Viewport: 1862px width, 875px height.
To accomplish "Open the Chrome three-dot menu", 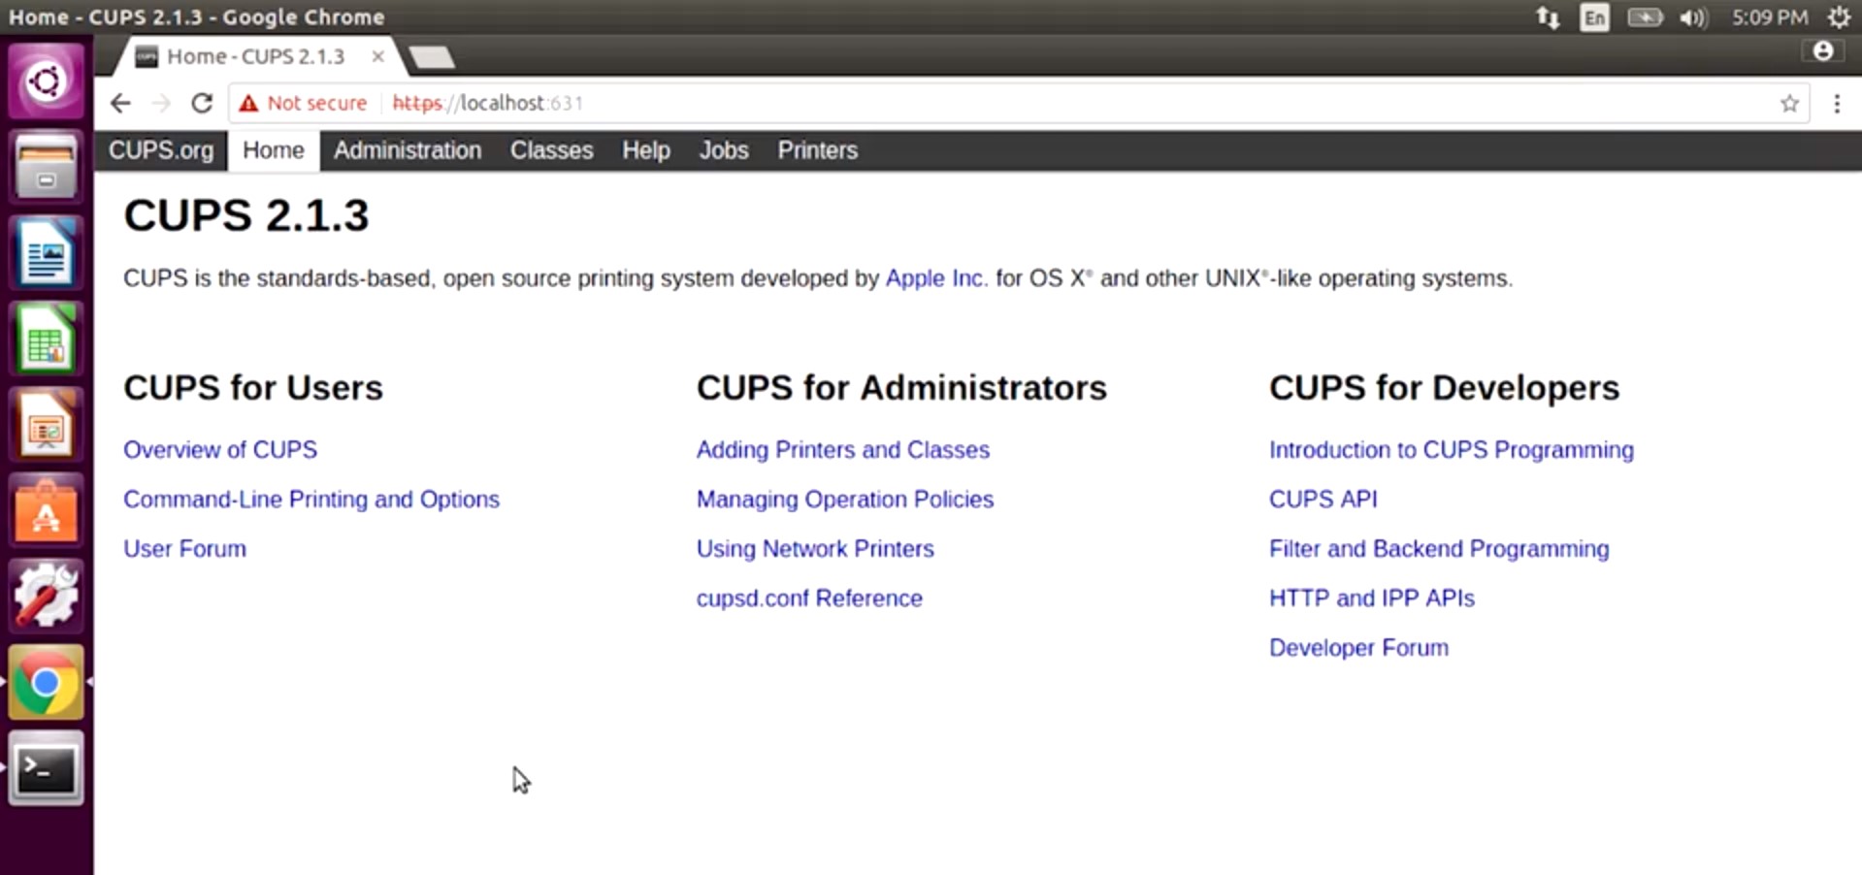I will (x=1837, y=104).
